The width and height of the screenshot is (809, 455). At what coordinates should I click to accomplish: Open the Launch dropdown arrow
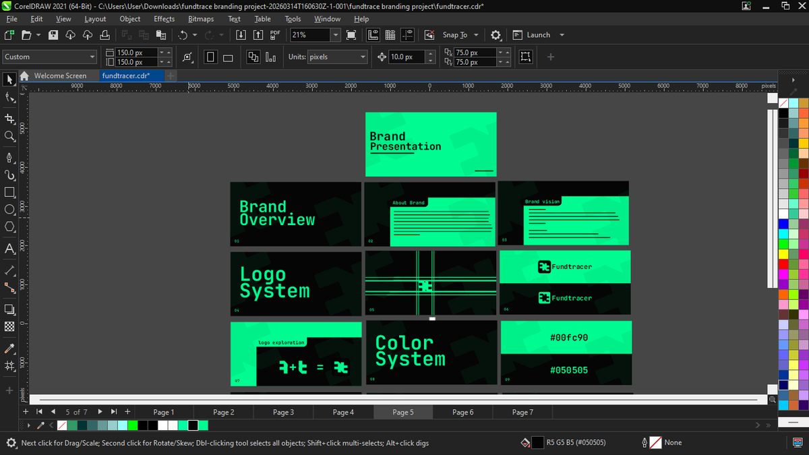[562, 35]
